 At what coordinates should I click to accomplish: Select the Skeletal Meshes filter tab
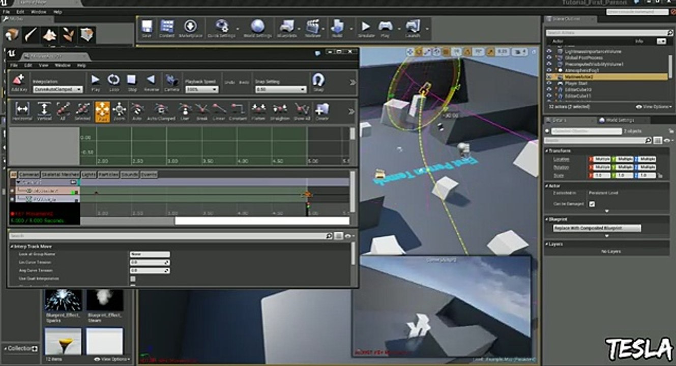(x=61, y=174)
